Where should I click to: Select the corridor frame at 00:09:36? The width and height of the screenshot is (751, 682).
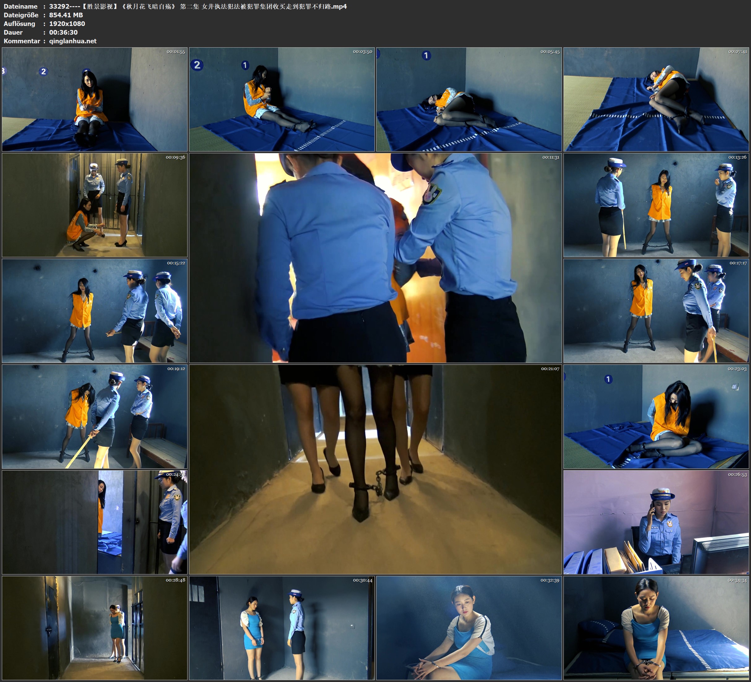pos(95,205)
